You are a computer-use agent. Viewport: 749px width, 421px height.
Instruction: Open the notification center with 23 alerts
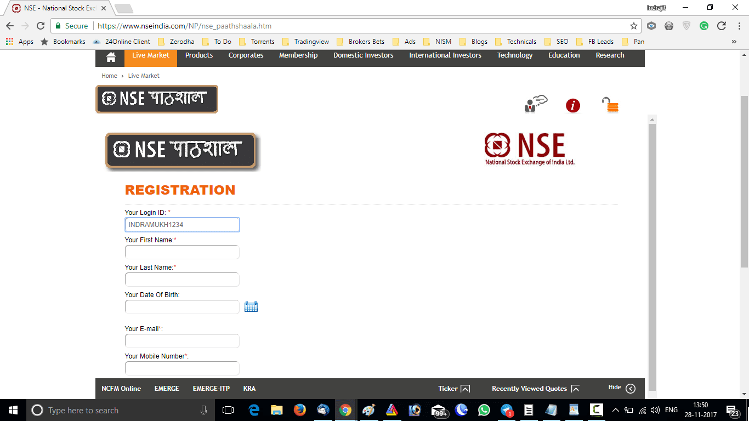tap(733, 411)
